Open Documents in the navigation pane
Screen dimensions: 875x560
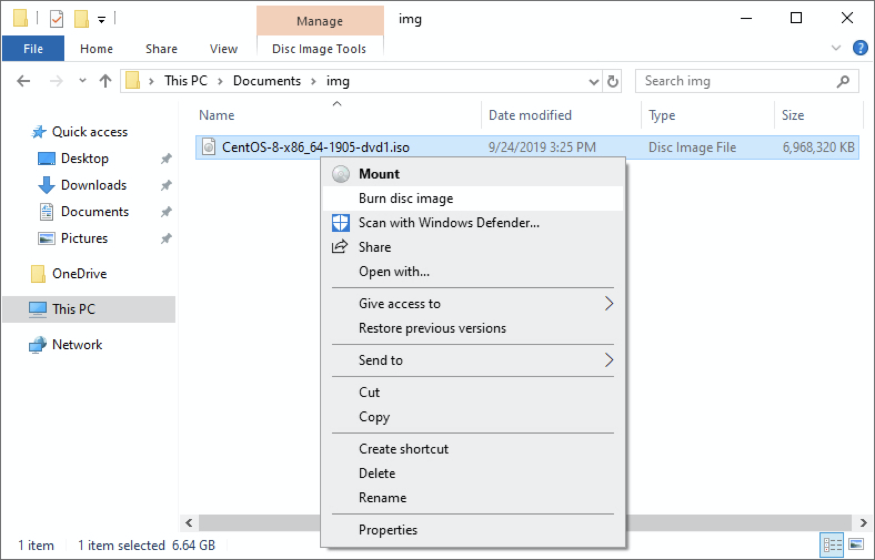tap(94, 212)
